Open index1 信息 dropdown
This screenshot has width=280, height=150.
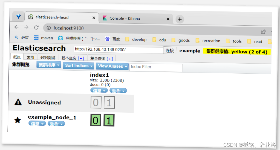click(x=99, y=91)
